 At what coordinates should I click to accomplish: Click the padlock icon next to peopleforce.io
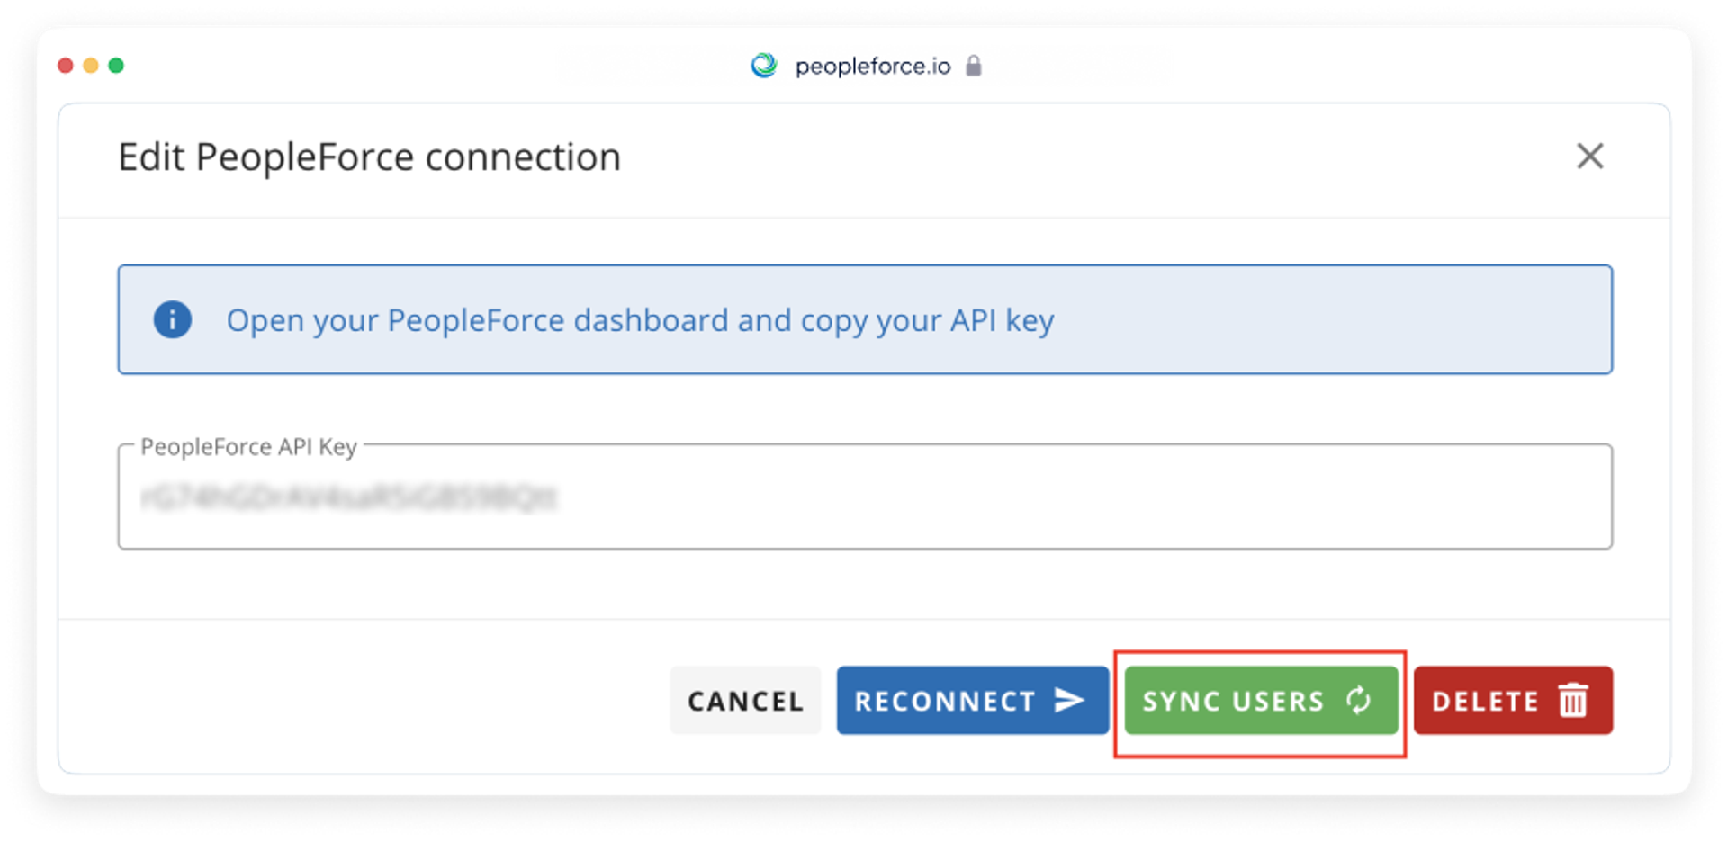point(973,66)
